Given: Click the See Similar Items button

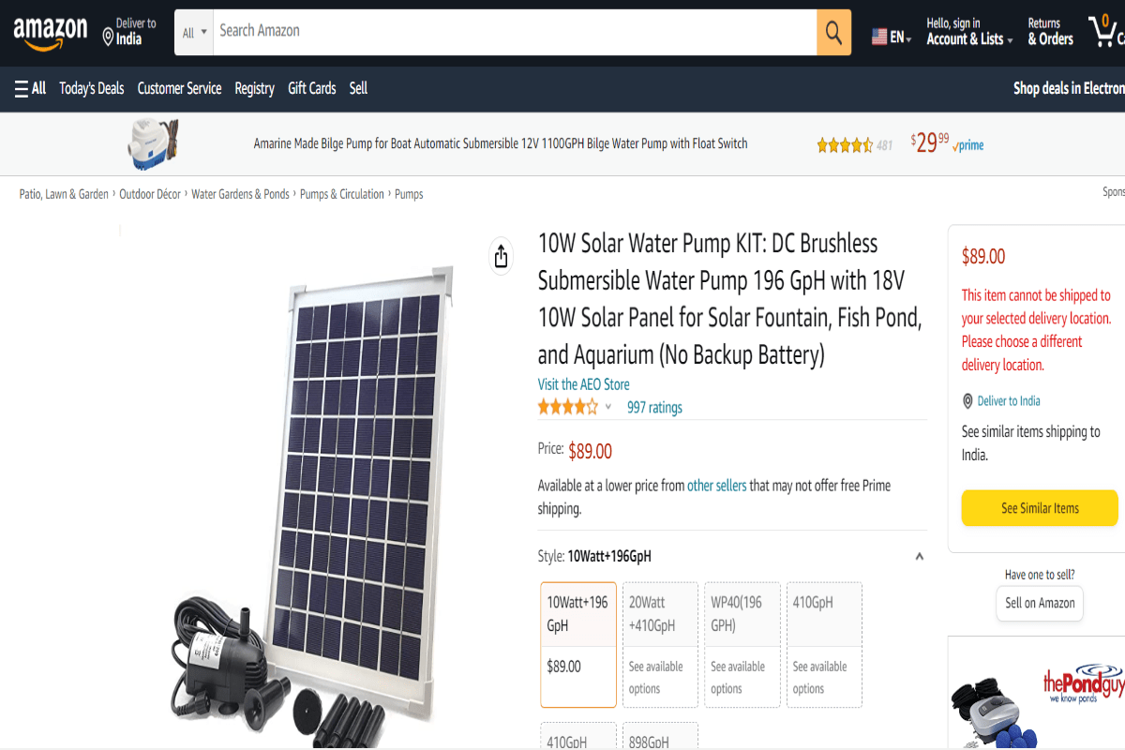Looking at the screenshot, I should click(1040, 507).
